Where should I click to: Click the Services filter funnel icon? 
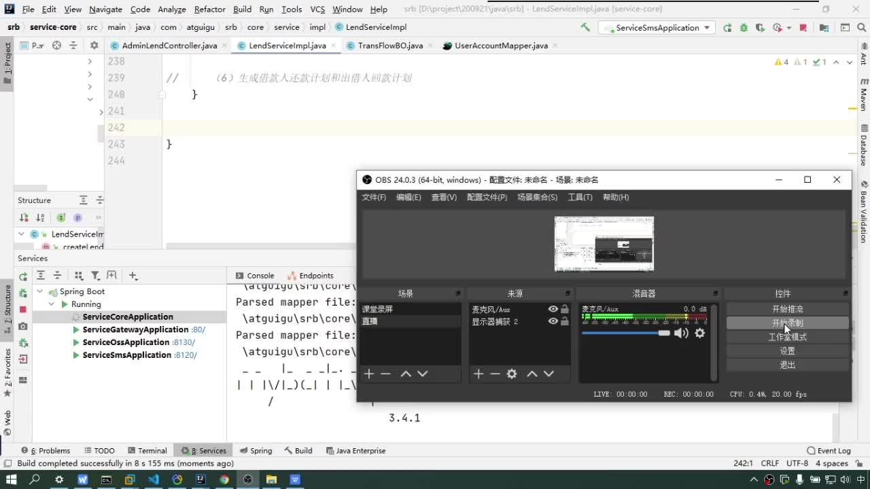(x=95, y=276)
